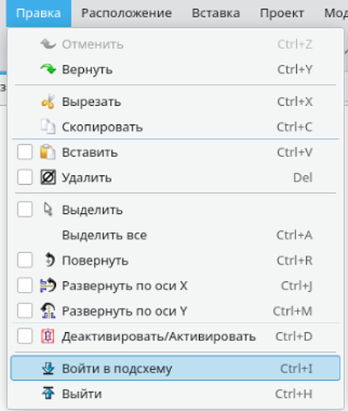
Task: Open the Вставка menu
Action: coord(216,13)
